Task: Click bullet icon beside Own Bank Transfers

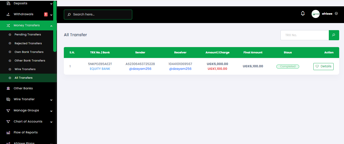Action: coord(10,52)
